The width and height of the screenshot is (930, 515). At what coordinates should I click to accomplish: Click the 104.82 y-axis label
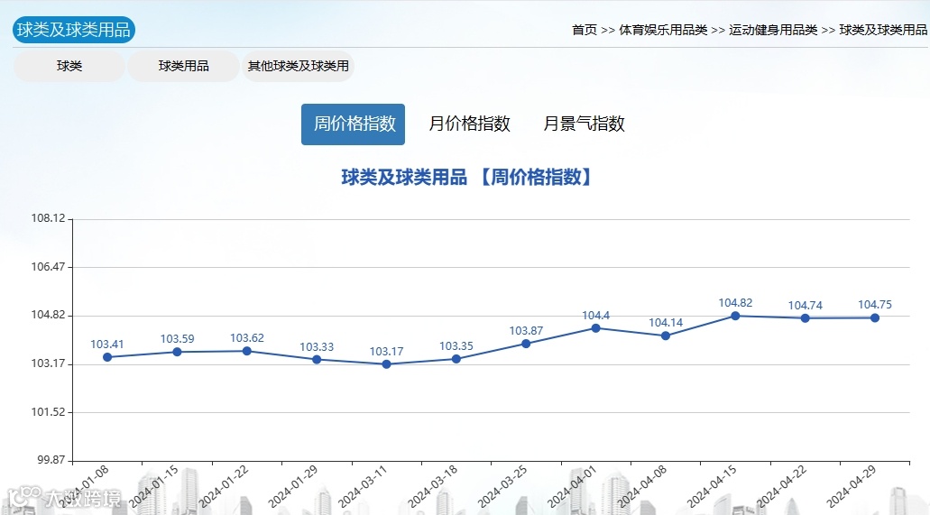[49, 315]
